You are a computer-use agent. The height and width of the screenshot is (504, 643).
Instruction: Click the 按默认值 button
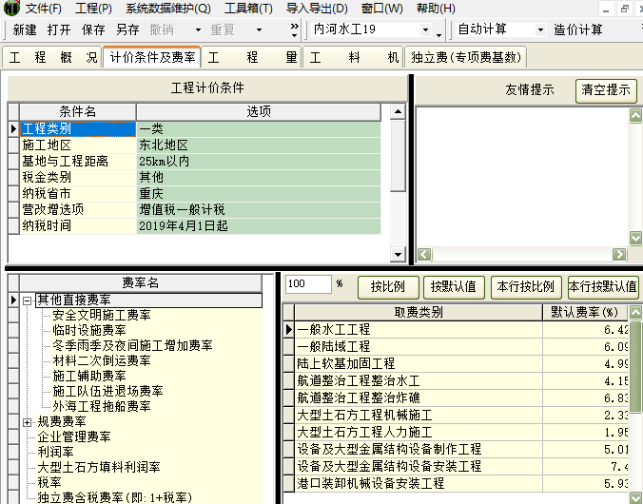click(454, 286)
